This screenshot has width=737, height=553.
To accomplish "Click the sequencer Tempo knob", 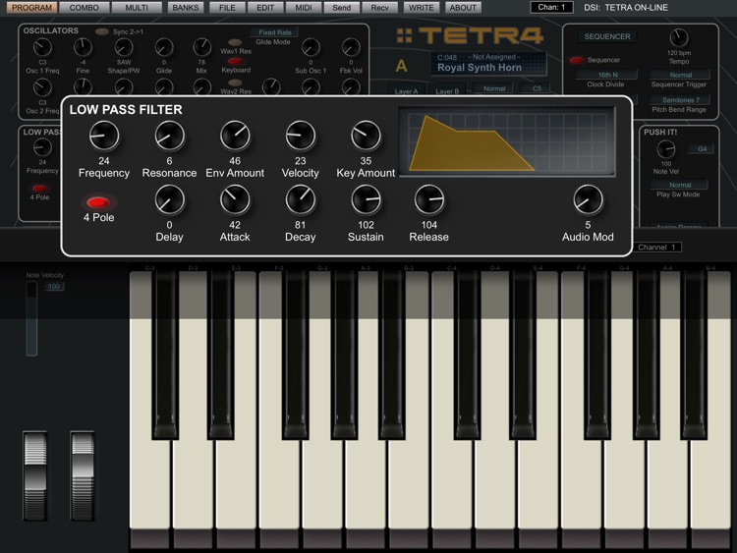I will tap(679, 38).
